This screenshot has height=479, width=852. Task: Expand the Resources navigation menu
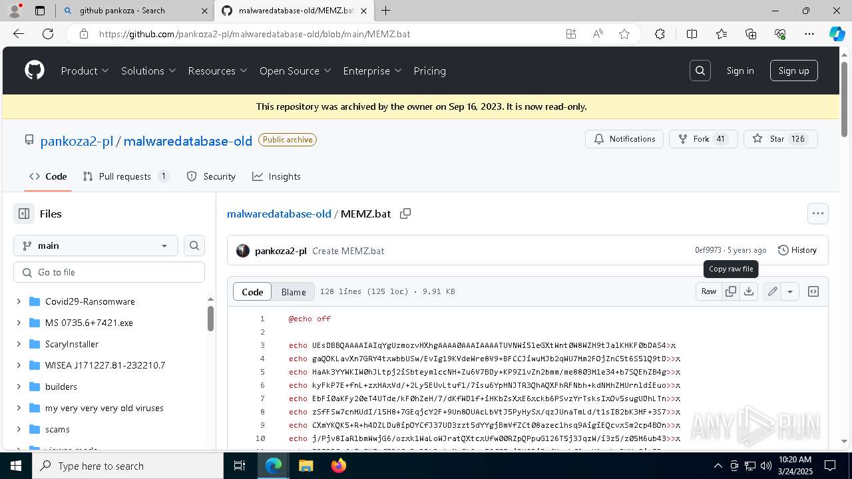pyautogui.click(x=218, y=71)
